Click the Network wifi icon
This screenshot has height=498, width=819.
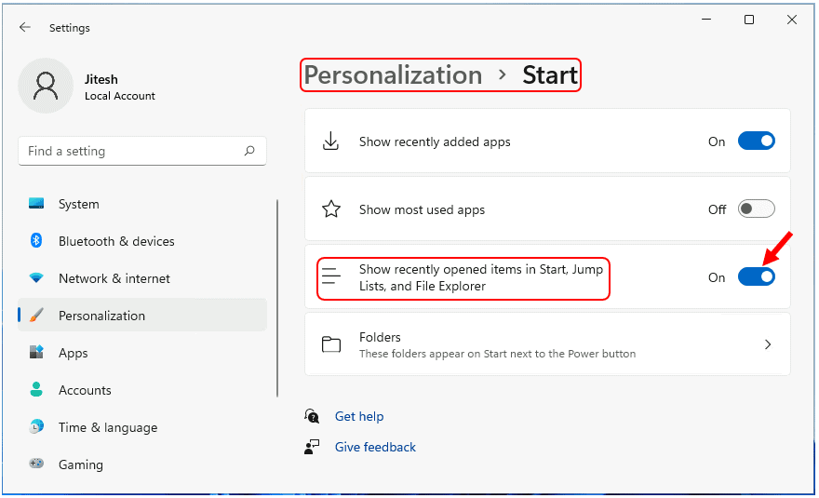36,278
